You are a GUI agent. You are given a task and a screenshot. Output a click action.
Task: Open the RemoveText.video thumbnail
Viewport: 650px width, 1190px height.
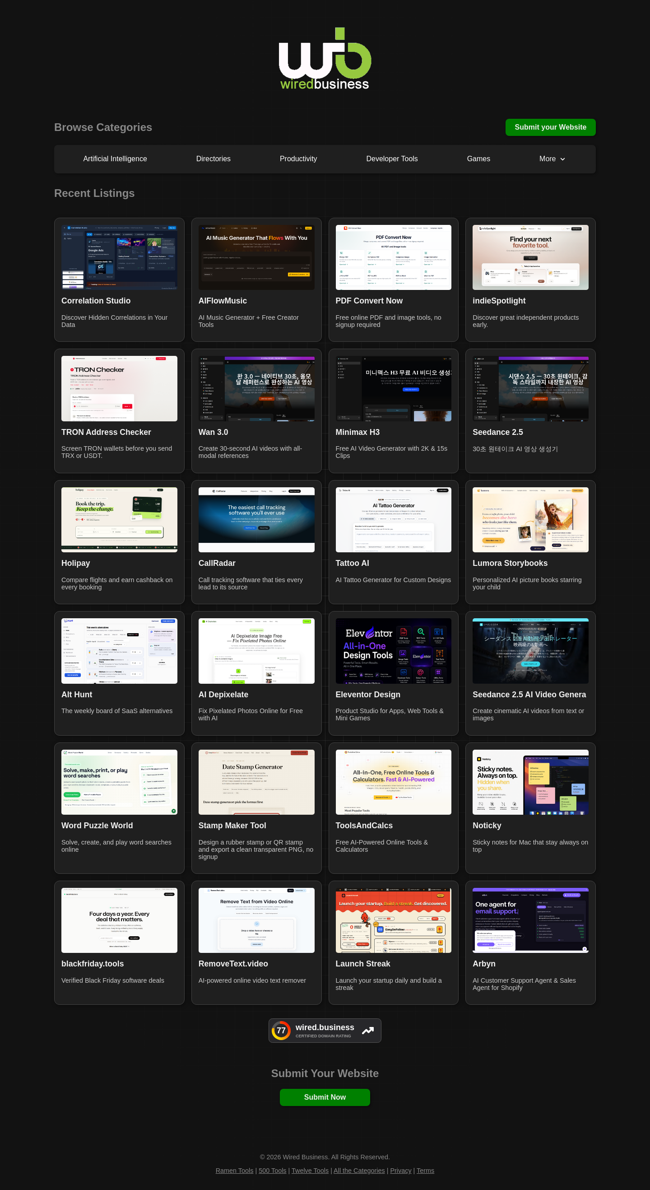coord(256,920)
